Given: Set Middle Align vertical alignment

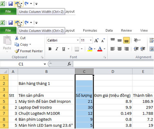Looking at the screenshot, I should coord(119,40).
